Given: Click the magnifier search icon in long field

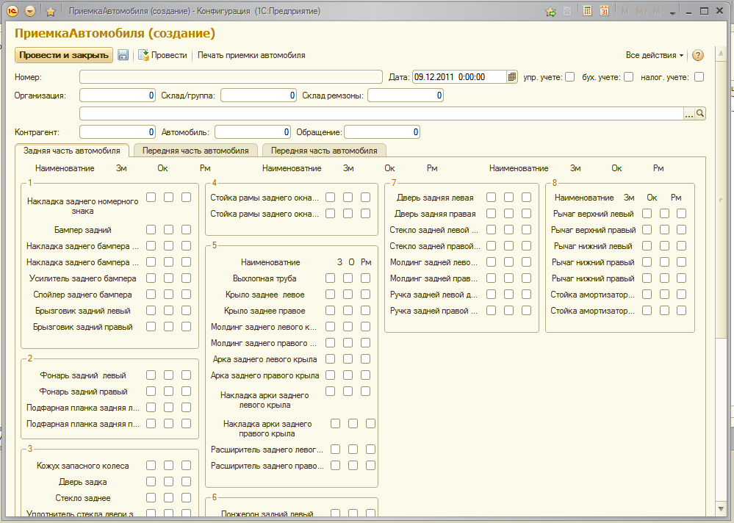Looking at the screenshot, I should 700,113.
